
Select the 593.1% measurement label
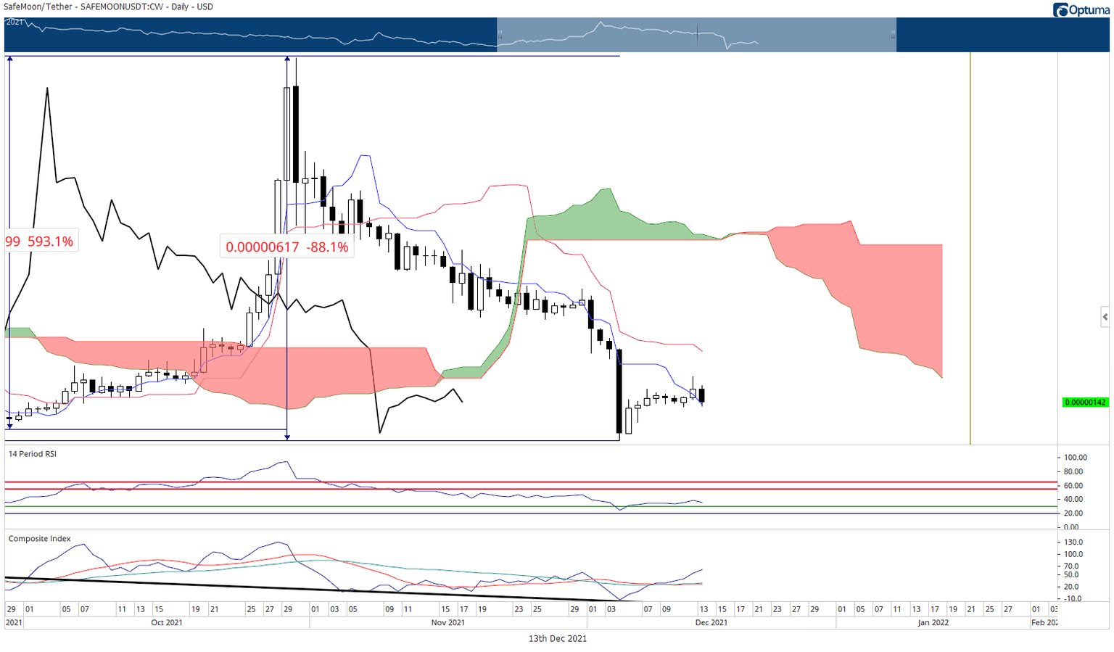coord(41,241)
